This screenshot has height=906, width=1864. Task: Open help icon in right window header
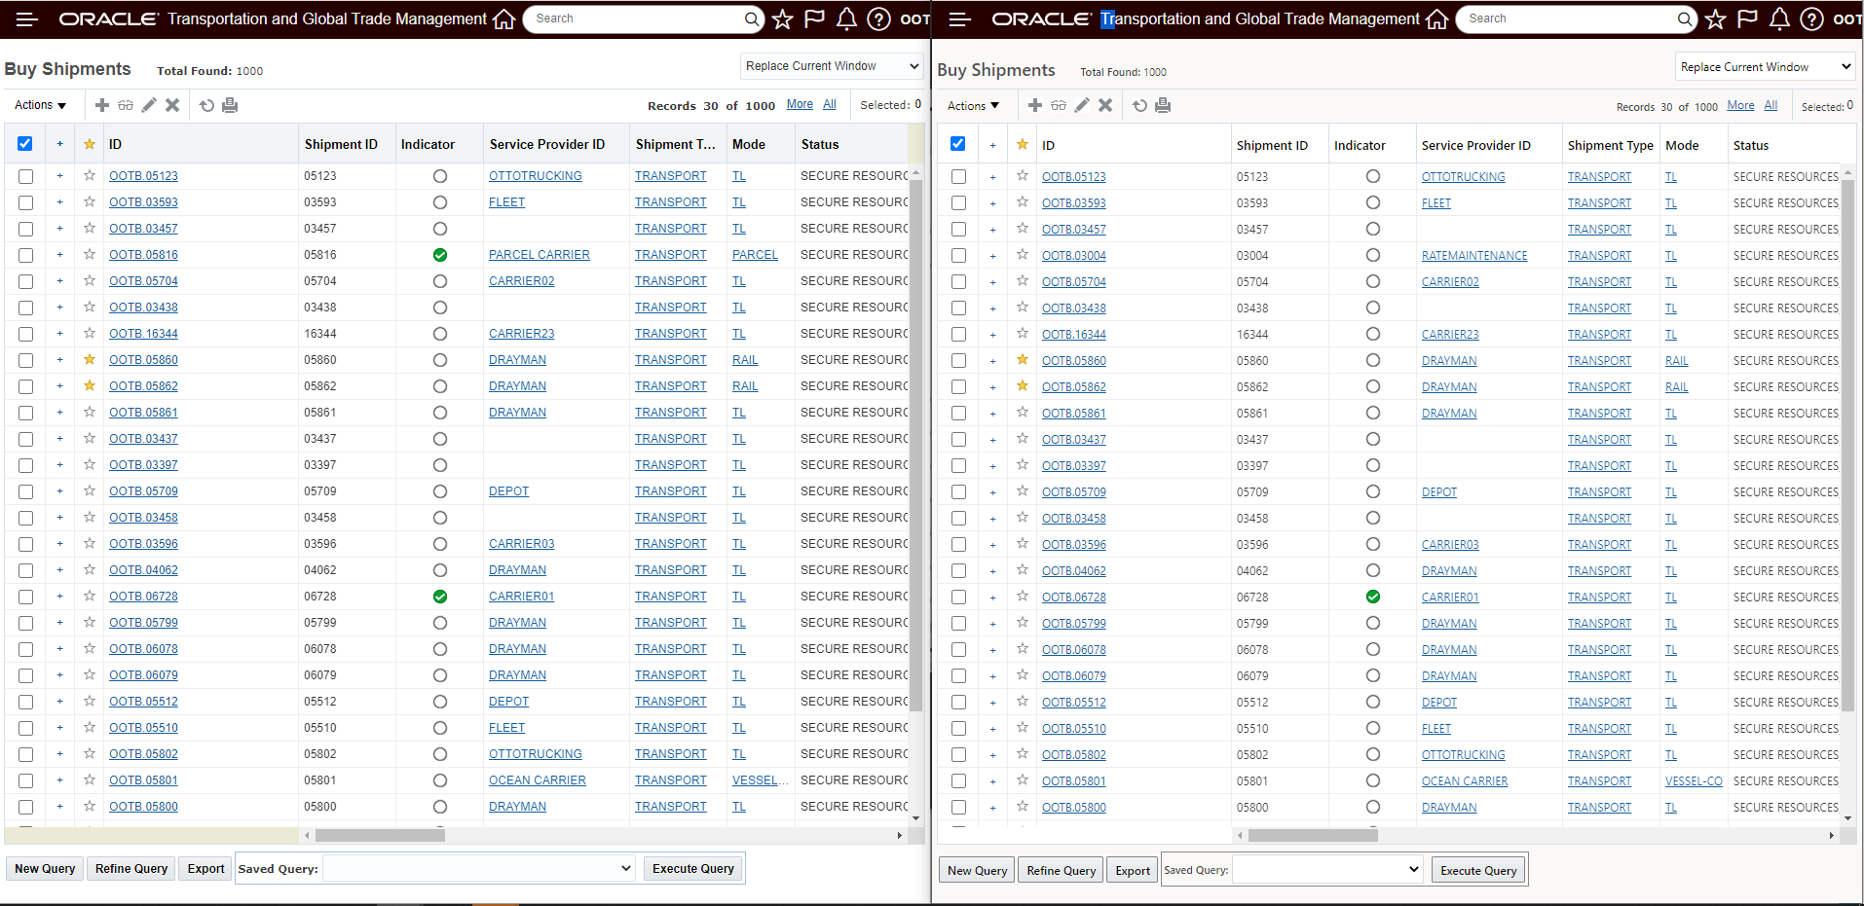tap(1811, 19)
